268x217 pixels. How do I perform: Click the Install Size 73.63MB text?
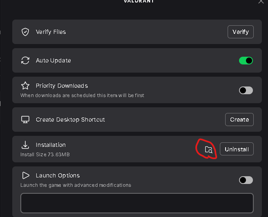pos(45,155)
